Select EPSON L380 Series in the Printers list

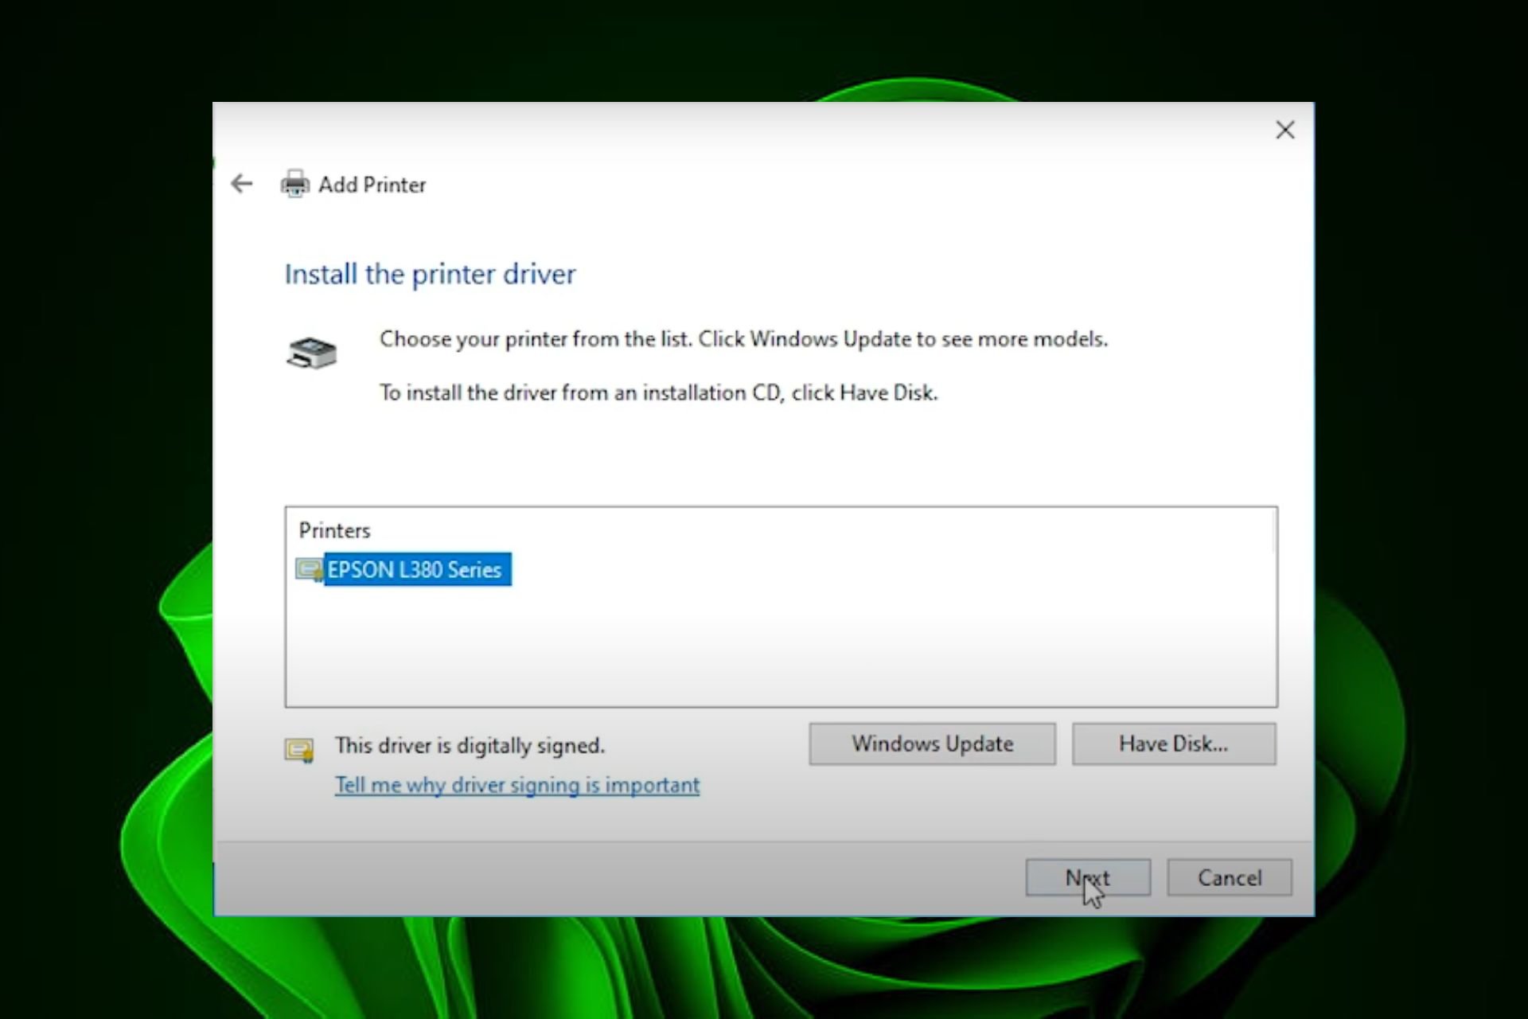tap(417, 570)
